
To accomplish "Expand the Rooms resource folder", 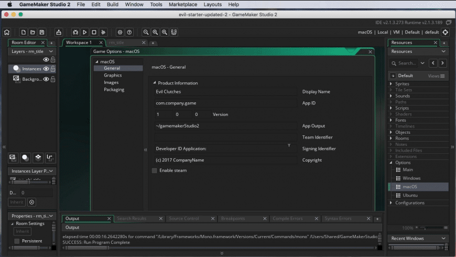I will [391, 138].
